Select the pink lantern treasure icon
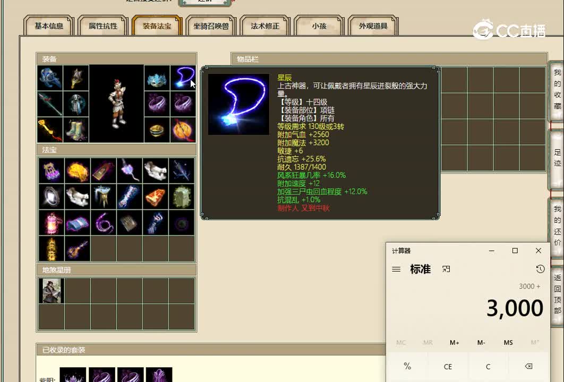The width and height of the screenshot is (564, 382). click(52, 223)
